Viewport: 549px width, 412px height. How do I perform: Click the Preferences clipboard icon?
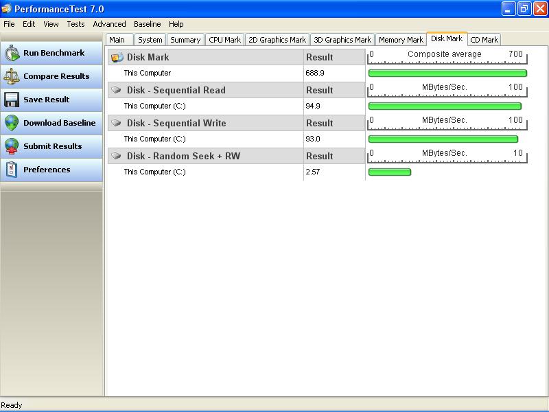tap(12, 170)
